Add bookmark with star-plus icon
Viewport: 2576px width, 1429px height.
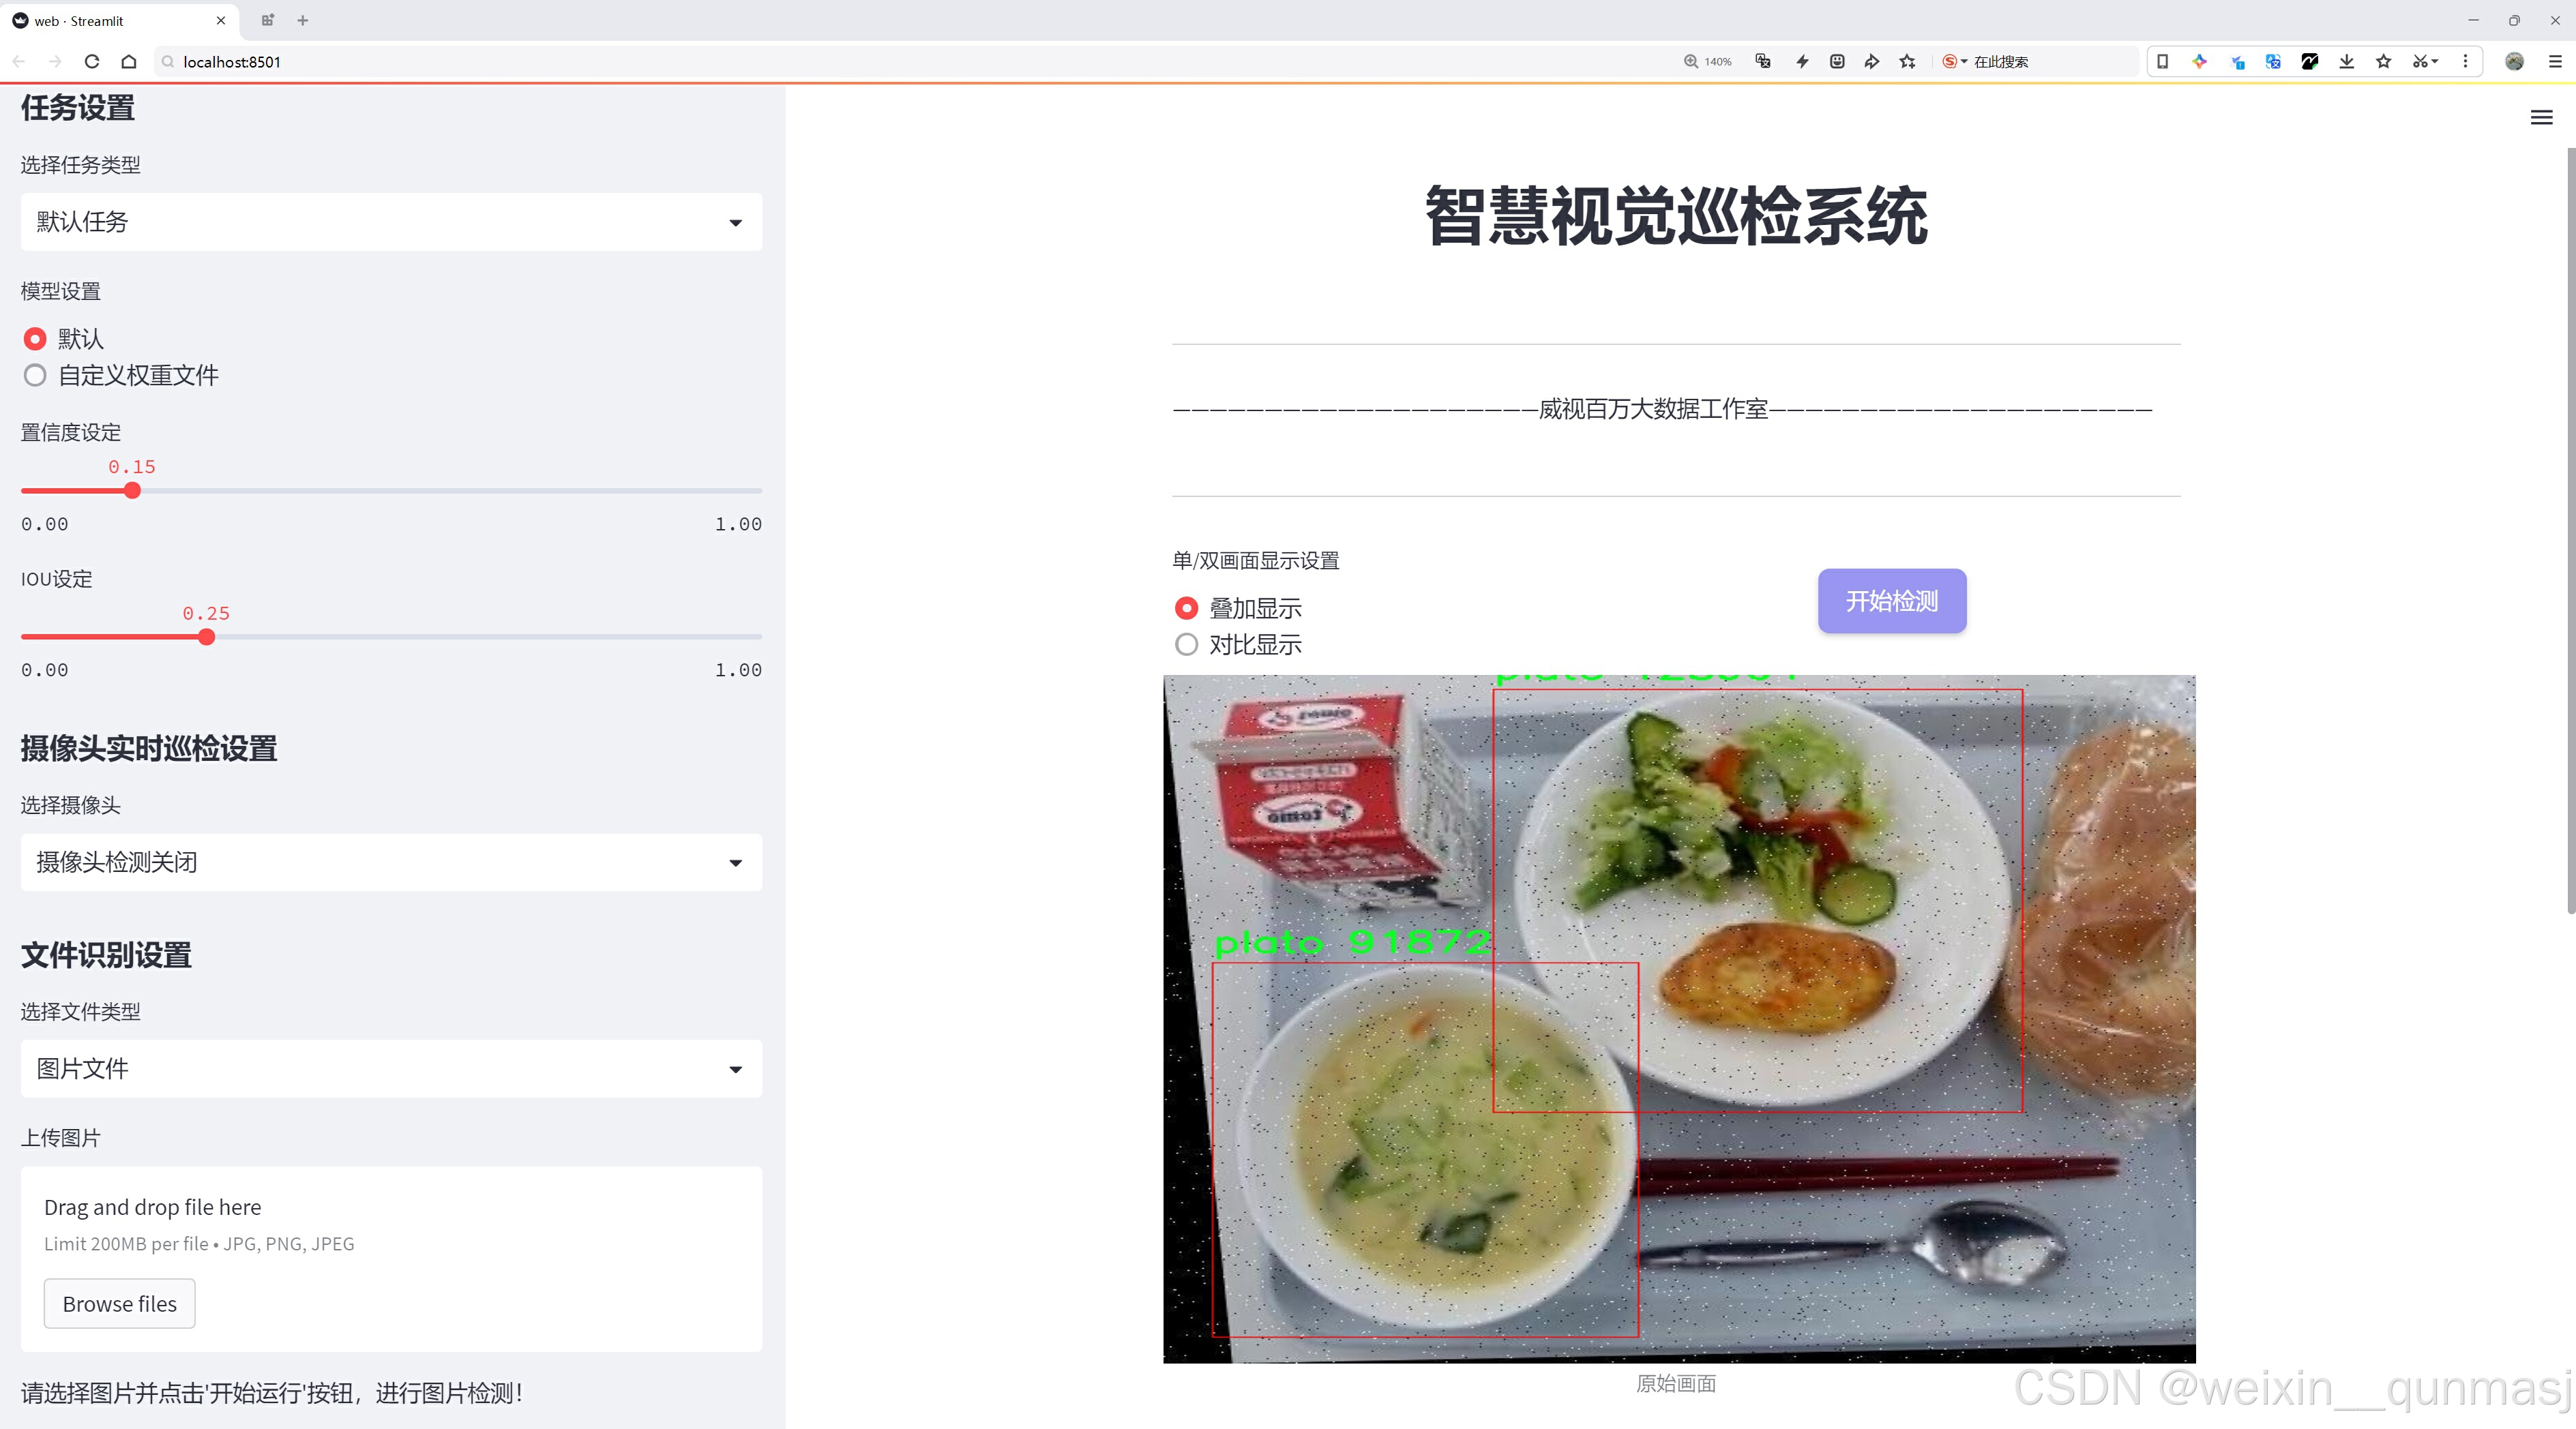[1907, 62]
